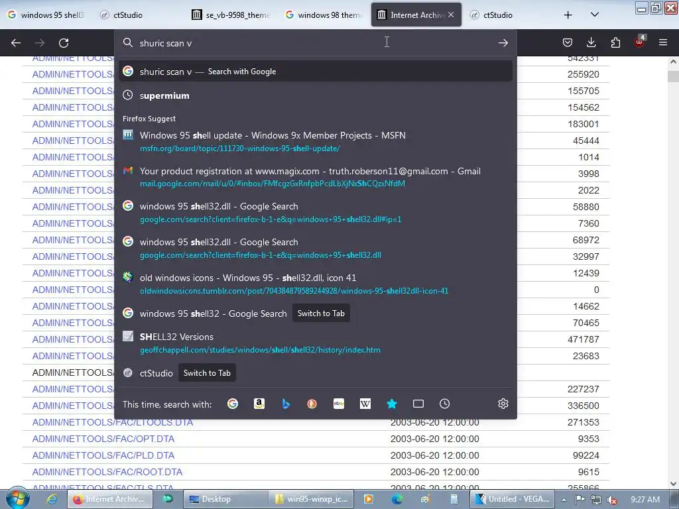Click the muted volume tray icon

tap(612, 500)
